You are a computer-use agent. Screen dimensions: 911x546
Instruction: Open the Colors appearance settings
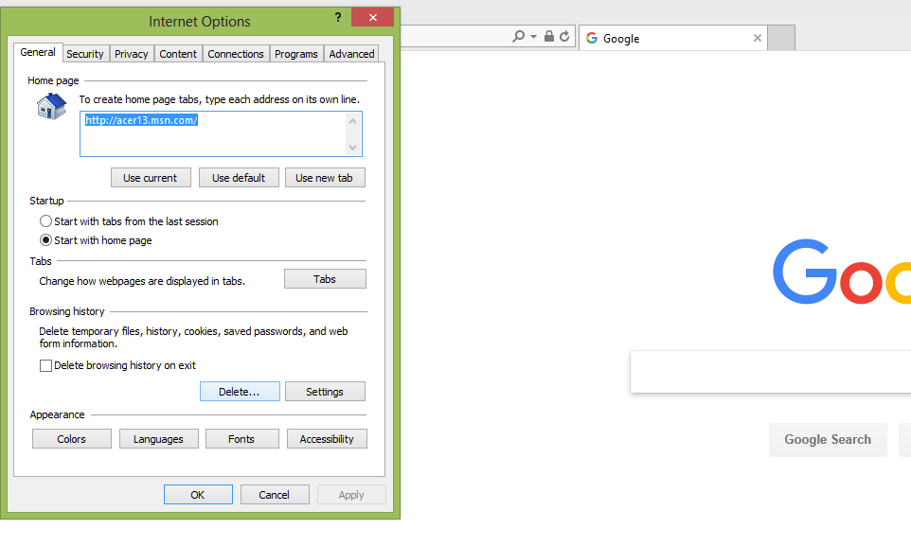pos(72,439)
